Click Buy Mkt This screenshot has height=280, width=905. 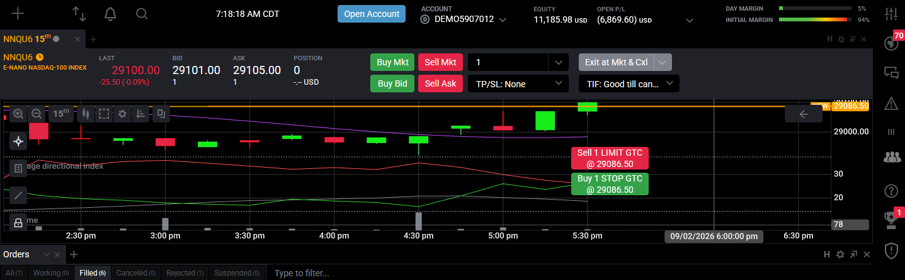click(x=392, y=62)
